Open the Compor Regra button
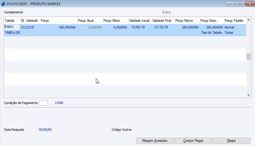Screen dimensions: 255x146 tap(193, 141)
